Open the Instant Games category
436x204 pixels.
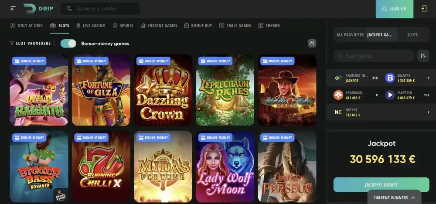click(x=159, y=26)
